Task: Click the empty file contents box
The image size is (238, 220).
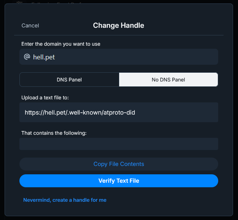Action: coord(119,144)
